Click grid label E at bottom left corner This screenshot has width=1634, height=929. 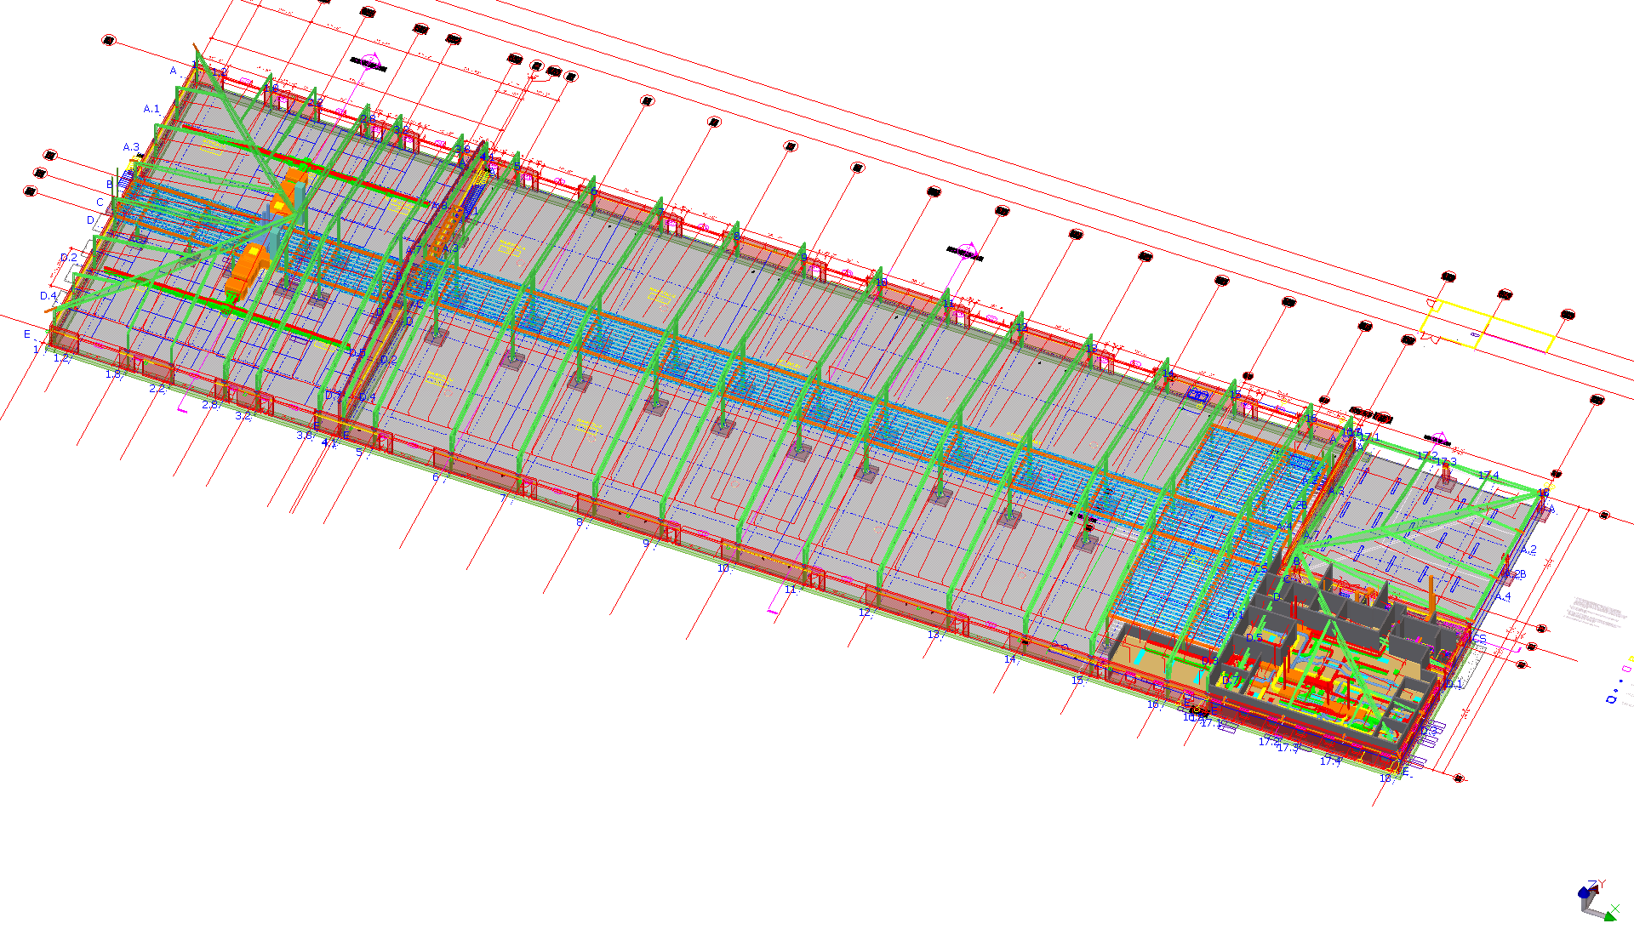click(x=27, y=334)
